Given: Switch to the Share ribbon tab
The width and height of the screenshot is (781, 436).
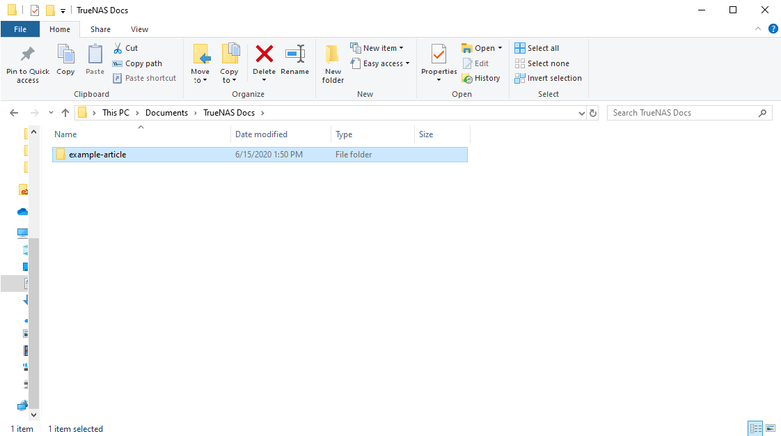Looking at the screenshot, I should pos(100,29).
